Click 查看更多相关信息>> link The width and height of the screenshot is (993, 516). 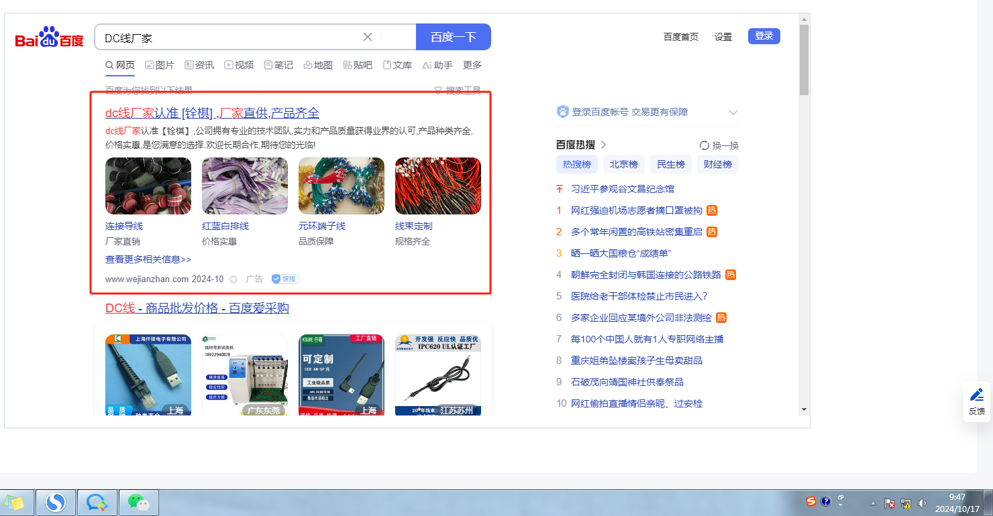pos(148,259)
